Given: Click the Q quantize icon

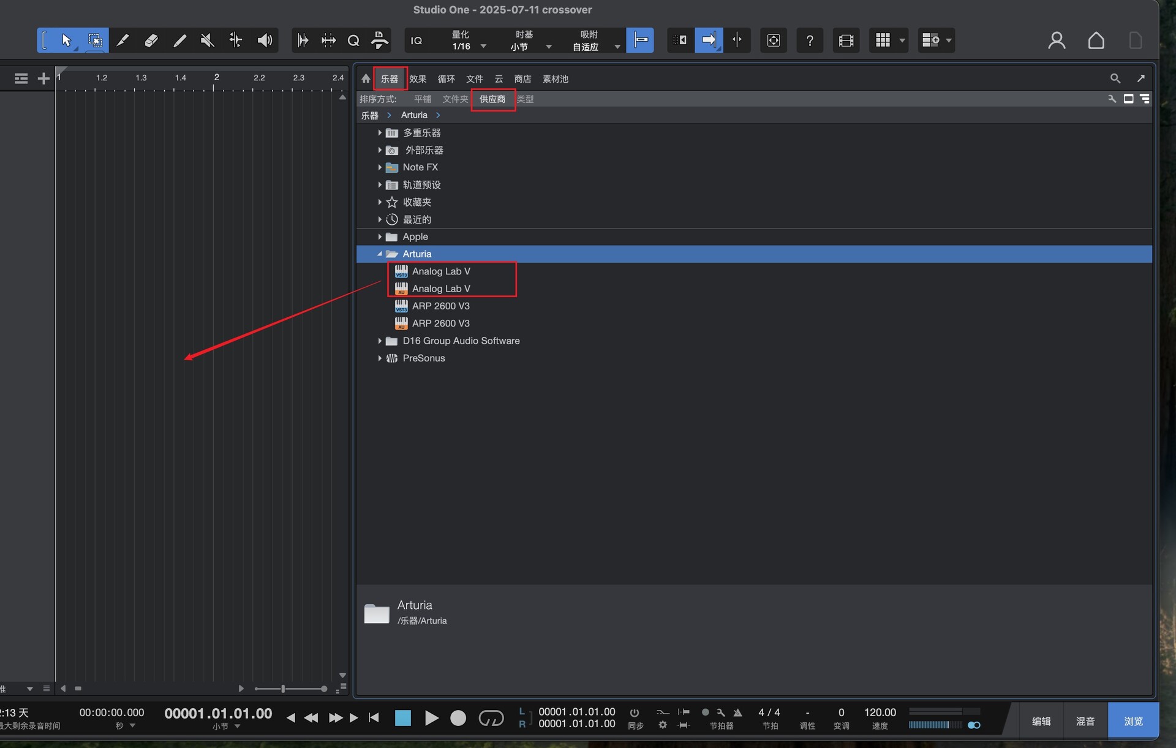Looking at the screenshot, I should pos(353,40).
